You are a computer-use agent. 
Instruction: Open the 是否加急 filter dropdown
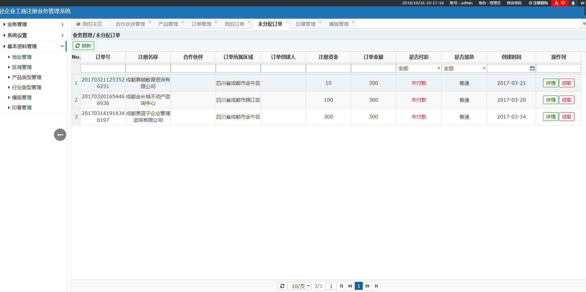[x=464, y=68]
